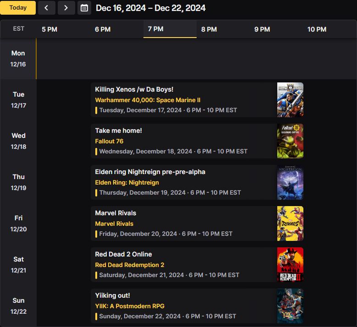Open the calendar date picker icon
Screen dimensions: 357x327
point(84,8)
